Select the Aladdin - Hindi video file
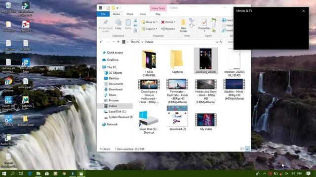 [234, 89]
